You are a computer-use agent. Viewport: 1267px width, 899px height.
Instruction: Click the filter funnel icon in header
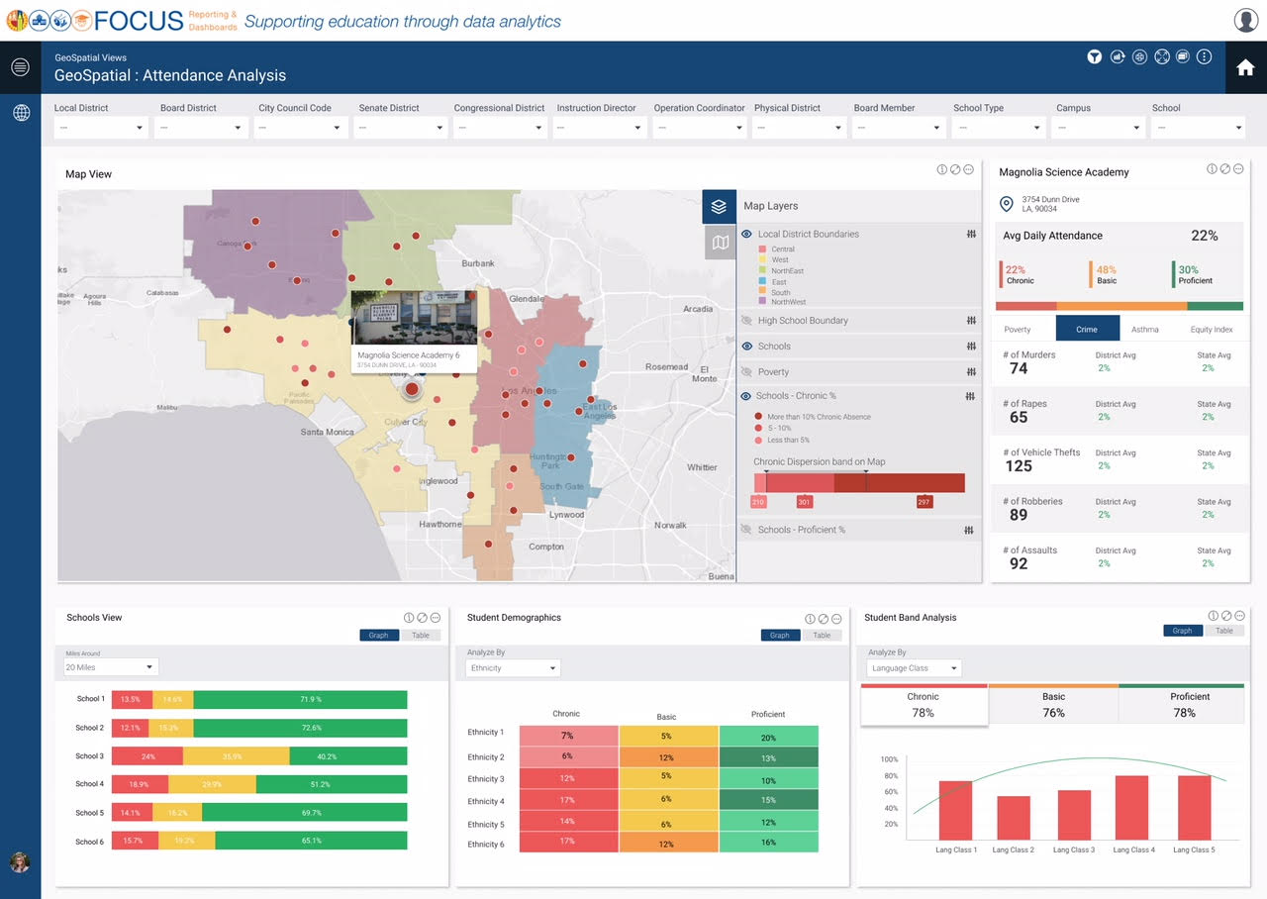(x=1095, y=57)
